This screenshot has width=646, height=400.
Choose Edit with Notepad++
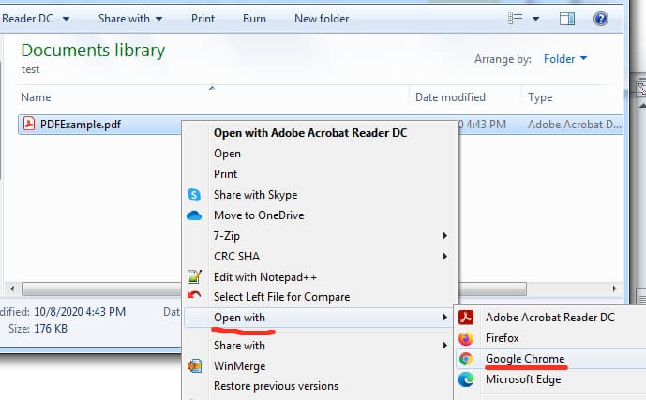(x=265, y=277)
